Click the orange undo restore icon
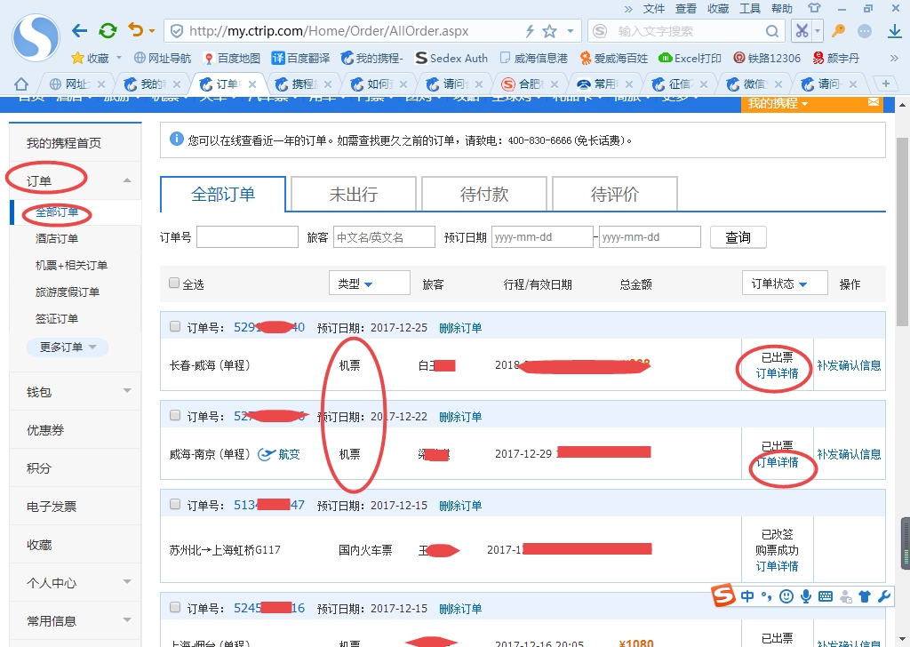This screenshot has width=910, height=647. (135, 29)
